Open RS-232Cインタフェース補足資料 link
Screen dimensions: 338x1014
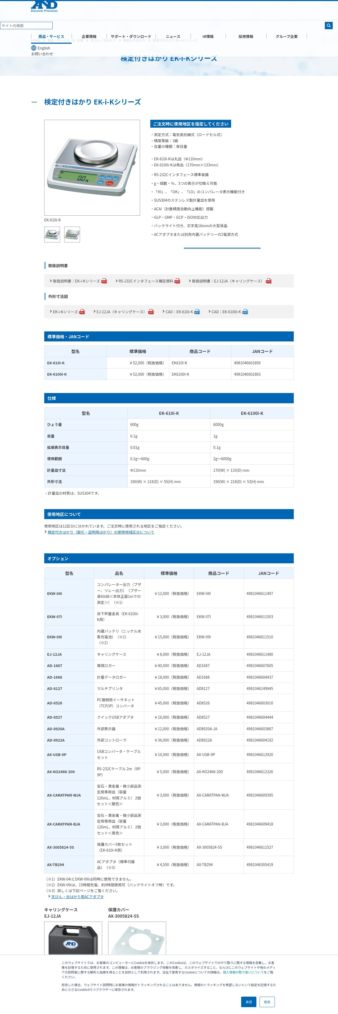coord(146,281)
